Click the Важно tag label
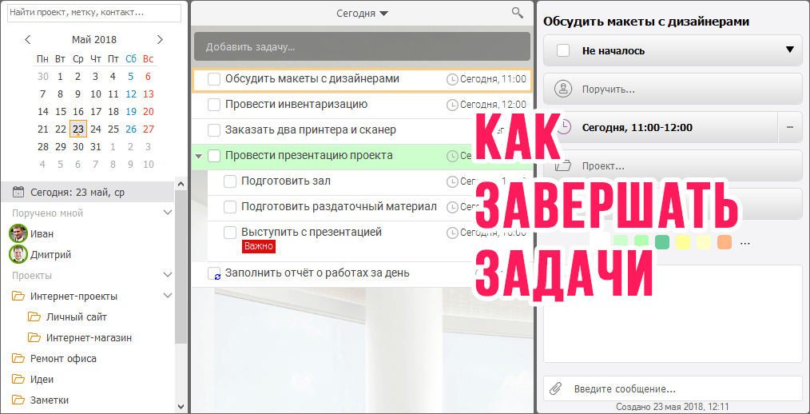This screenshot has height=414, width=810. 259,246
